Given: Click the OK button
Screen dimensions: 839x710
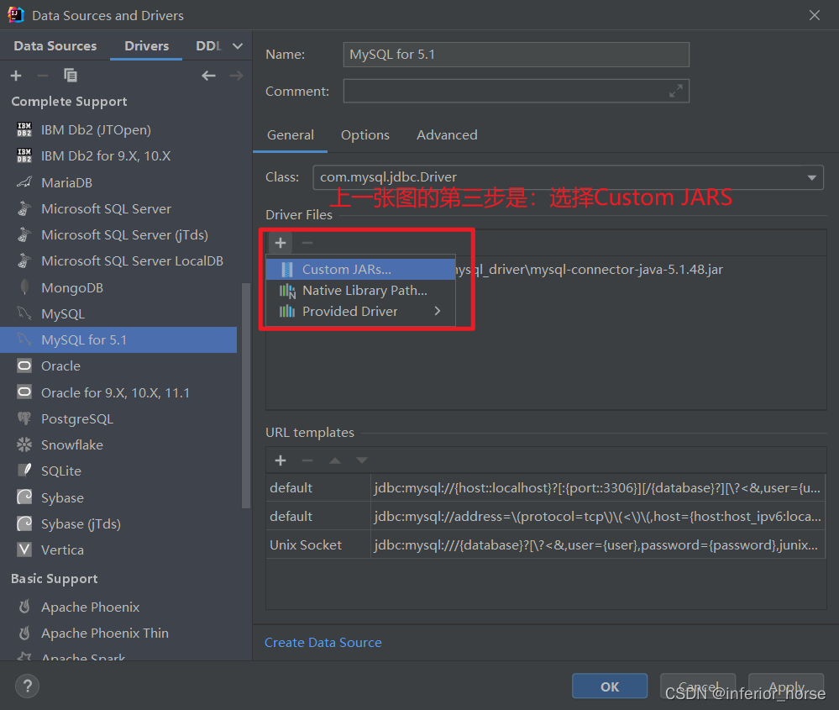Looking at the screenshot, I should [609, 686].
